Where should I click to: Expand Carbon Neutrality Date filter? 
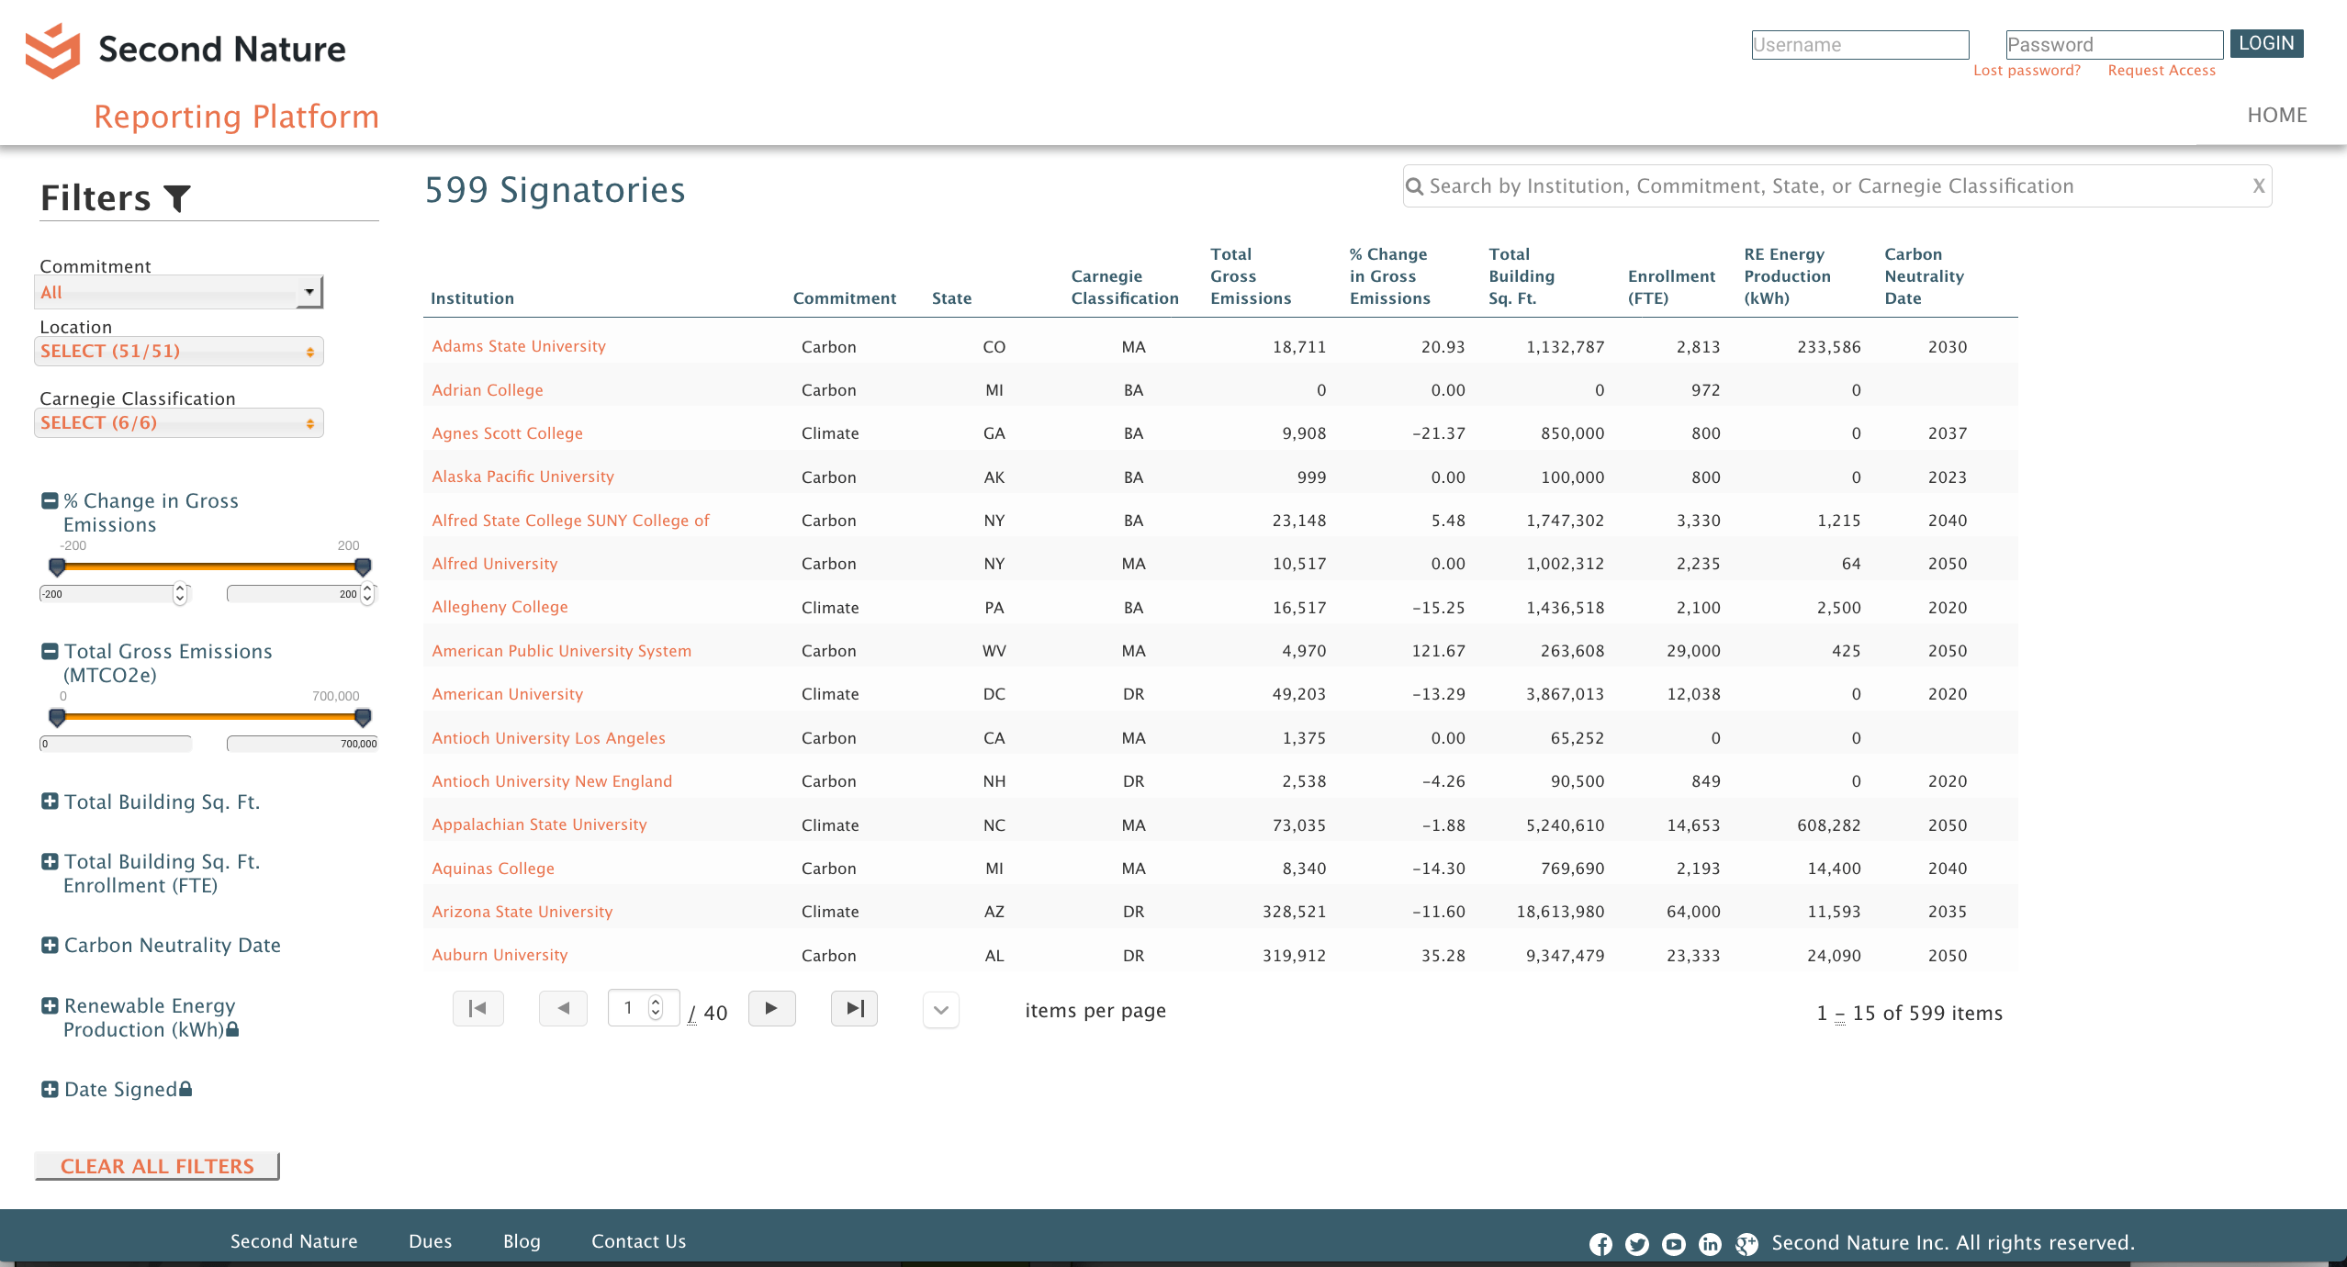coord(50,945)
